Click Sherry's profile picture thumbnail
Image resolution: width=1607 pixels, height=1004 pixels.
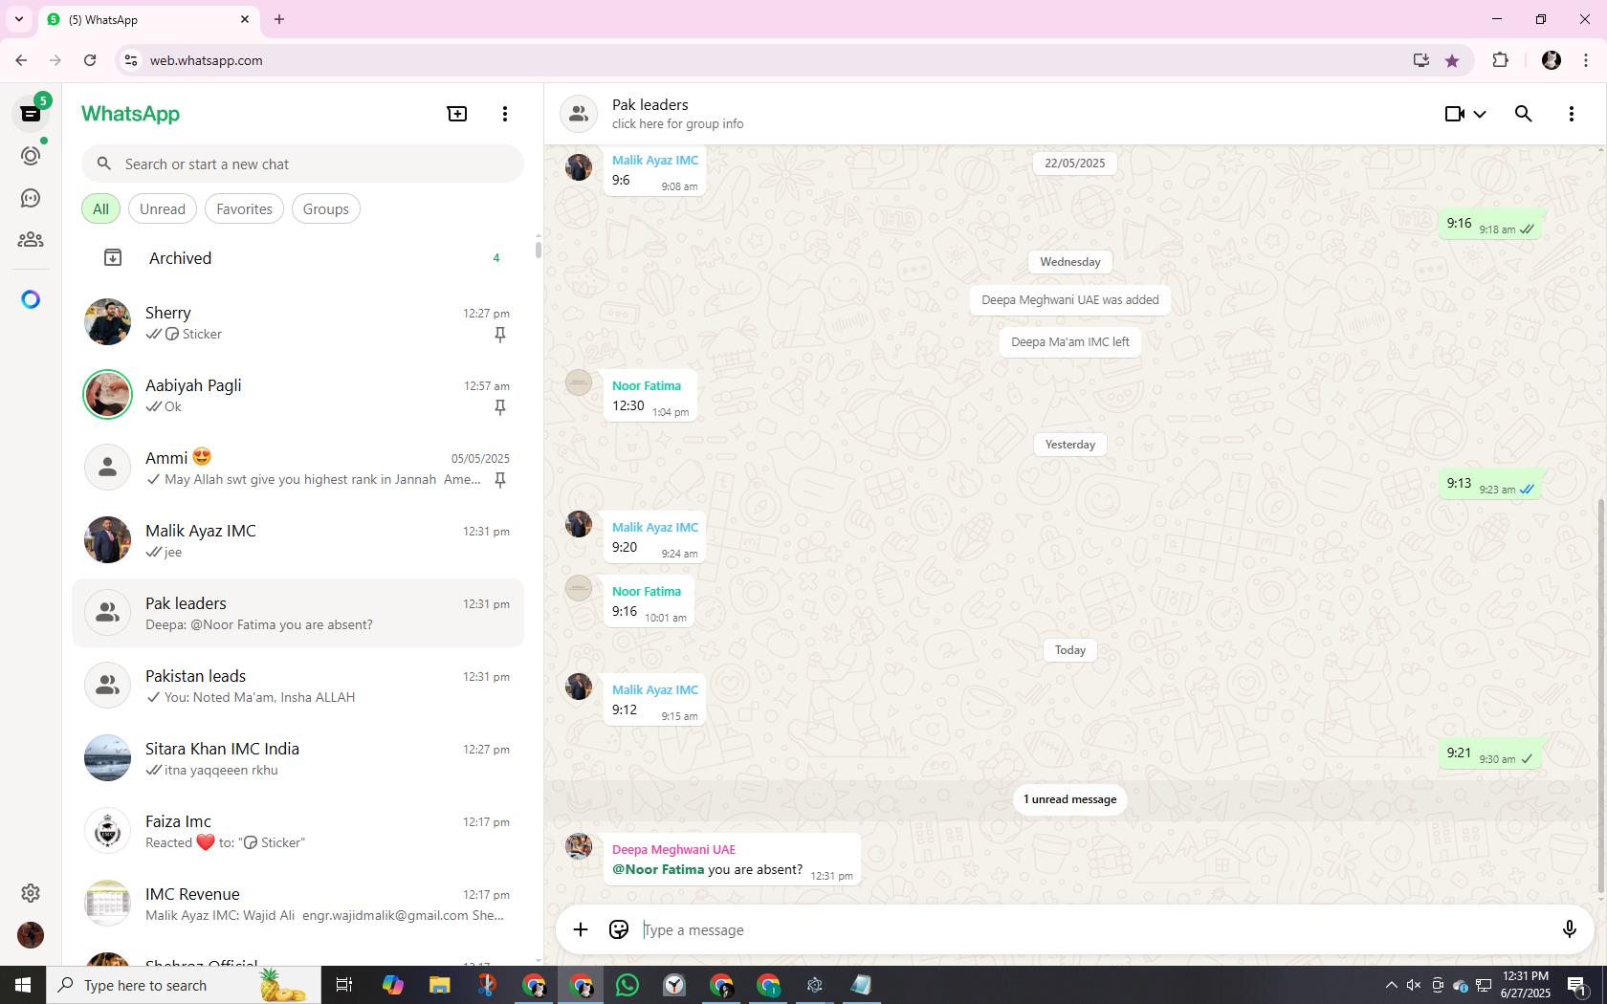click(107, 322)
